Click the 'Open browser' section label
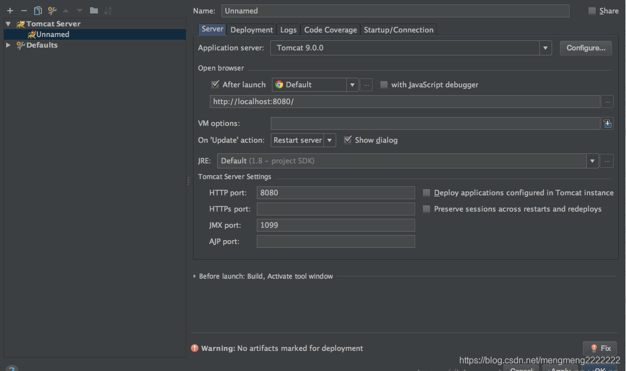The image size is (626, 371). pos(221,68)
